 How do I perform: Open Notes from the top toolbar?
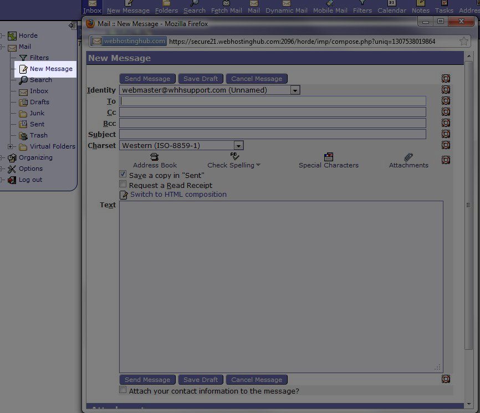pyautogui.click(x=421, y=7)
